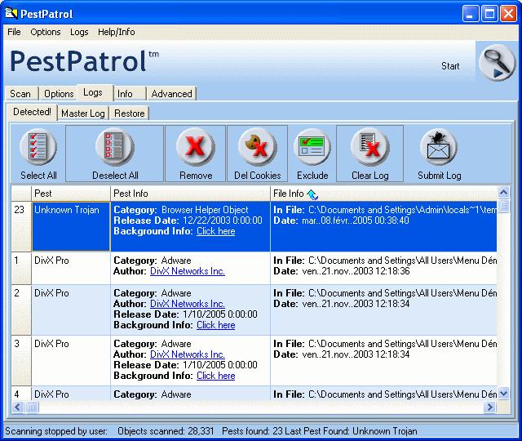Open the Advanced tab

point(172,94)
